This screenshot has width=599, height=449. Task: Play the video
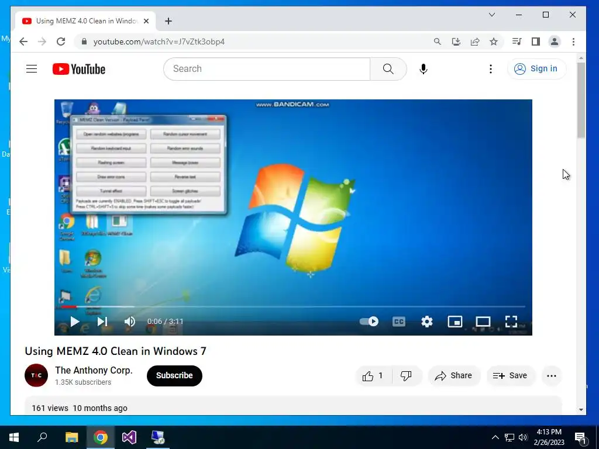pyautogui.click(x=74, y=322)
